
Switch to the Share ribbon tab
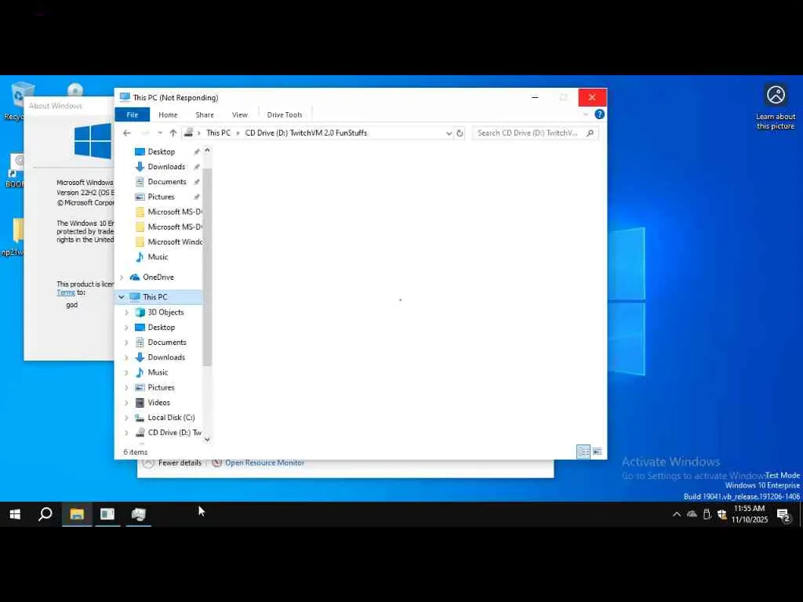(x=205, y=114)
